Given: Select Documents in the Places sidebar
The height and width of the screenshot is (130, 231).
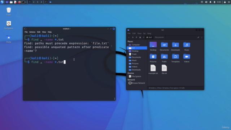Looking at the screenshot, I should 137,57.
